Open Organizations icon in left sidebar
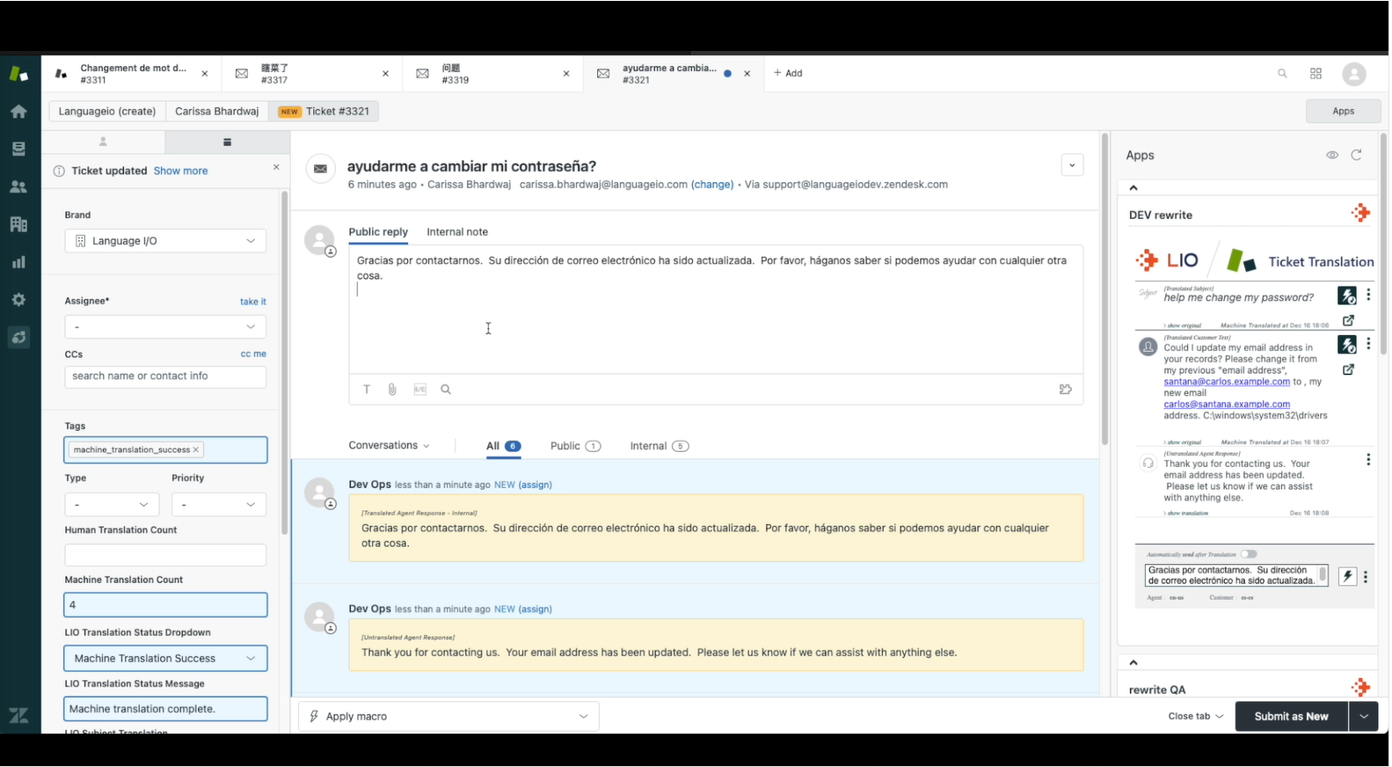The height and width of the screenshot is (767, 1392). [x=18, y=224]
